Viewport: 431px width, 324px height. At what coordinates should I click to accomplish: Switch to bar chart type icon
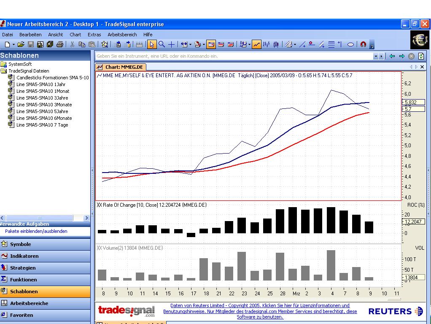coord(266,44)
